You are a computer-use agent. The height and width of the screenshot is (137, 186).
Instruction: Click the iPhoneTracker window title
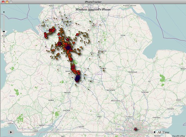pyautogui.click(x=93, y=2)
